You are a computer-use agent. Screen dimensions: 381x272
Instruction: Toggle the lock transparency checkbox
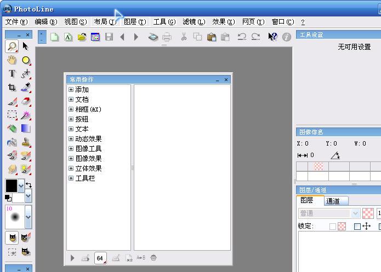[x=333, y=226]
